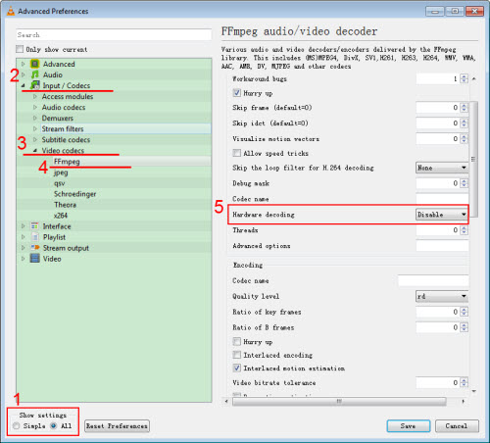This screenshot has width=490, height=443.
Task: Enable Allow speed tricks
Action: click(x=237, y=153)
